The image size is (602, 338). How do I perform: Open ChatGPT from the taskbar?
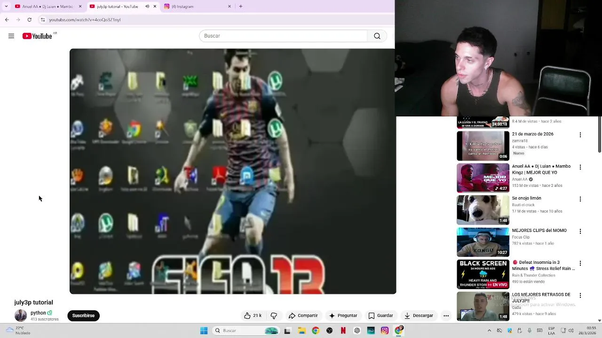357,330
